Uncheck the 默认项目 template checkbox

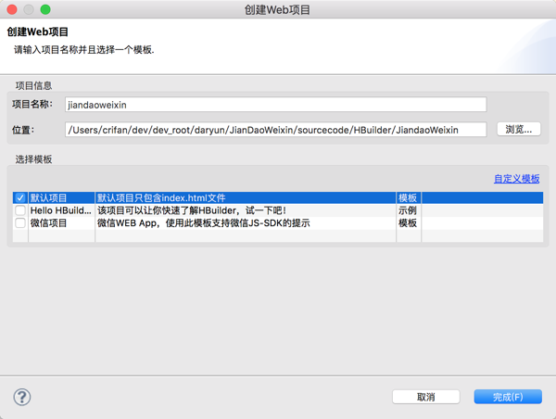pos(20,198)
